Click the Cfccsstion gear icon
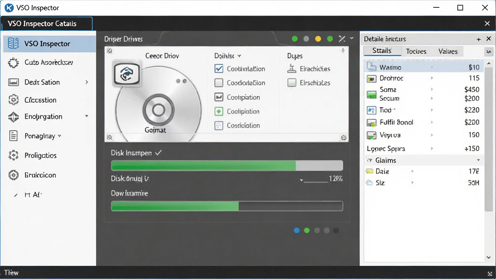Screen dimensions: 496x279 tap(13, 100)
